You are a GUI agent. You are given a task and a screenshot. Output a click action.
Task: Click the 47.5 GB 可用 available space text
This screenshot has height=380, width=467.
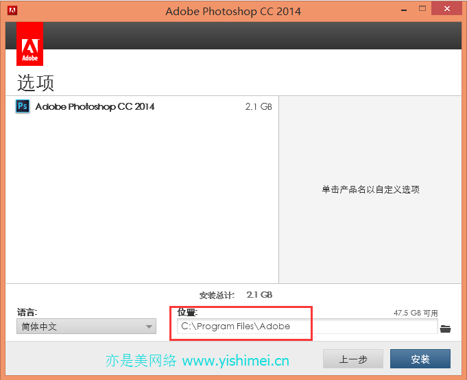(x=416, y=313)
